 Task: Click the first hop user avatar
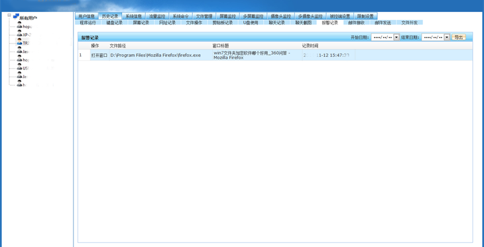point(19,26)
